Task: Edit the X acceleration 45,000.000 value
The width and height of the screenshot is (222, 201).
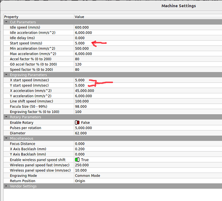Action: point(148,90)
